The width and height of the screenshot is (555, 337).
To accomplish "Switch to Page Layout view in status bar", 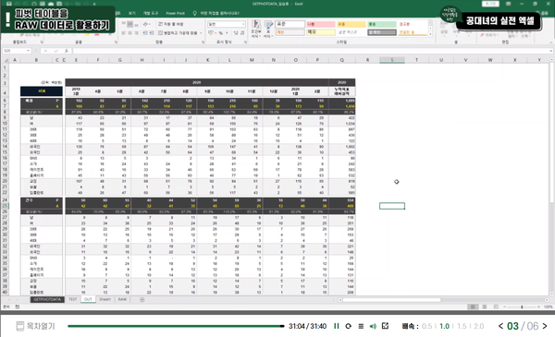I will point(484,307).
